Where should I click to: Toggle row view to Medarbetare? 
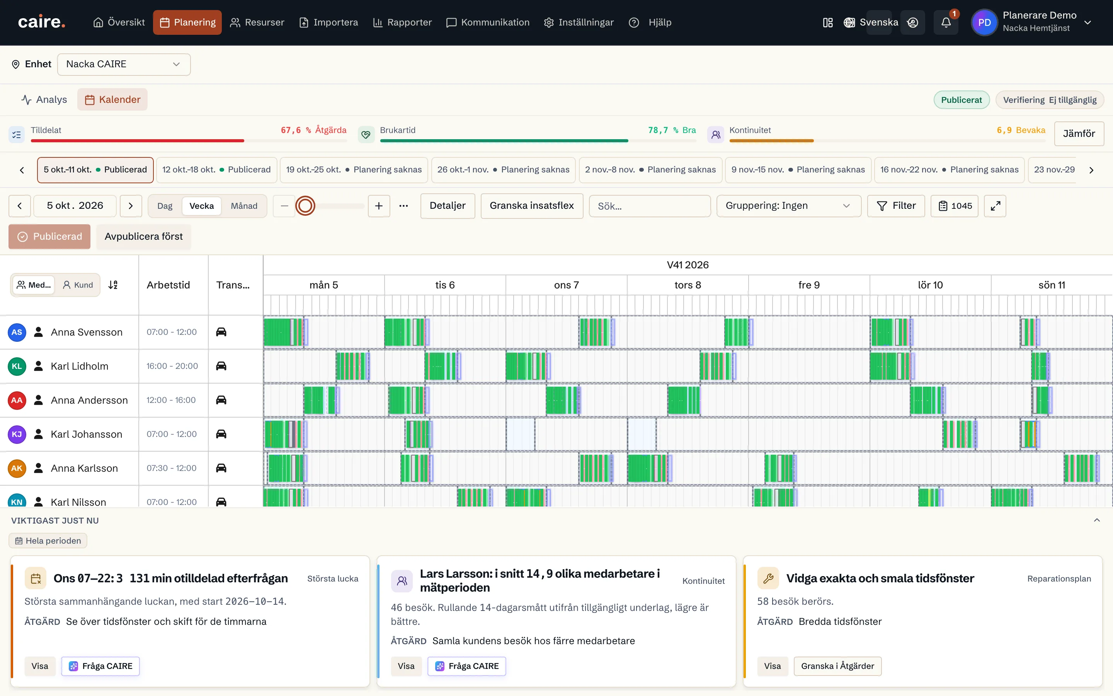(34, 285)
